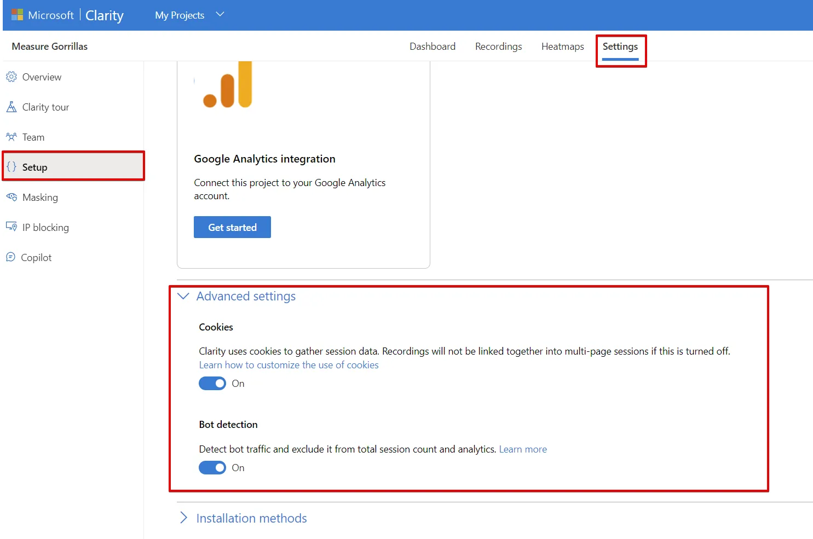The image size is (813, 539).
Task: Open Learn how to customize cookies link
Action: coord(289,365)
